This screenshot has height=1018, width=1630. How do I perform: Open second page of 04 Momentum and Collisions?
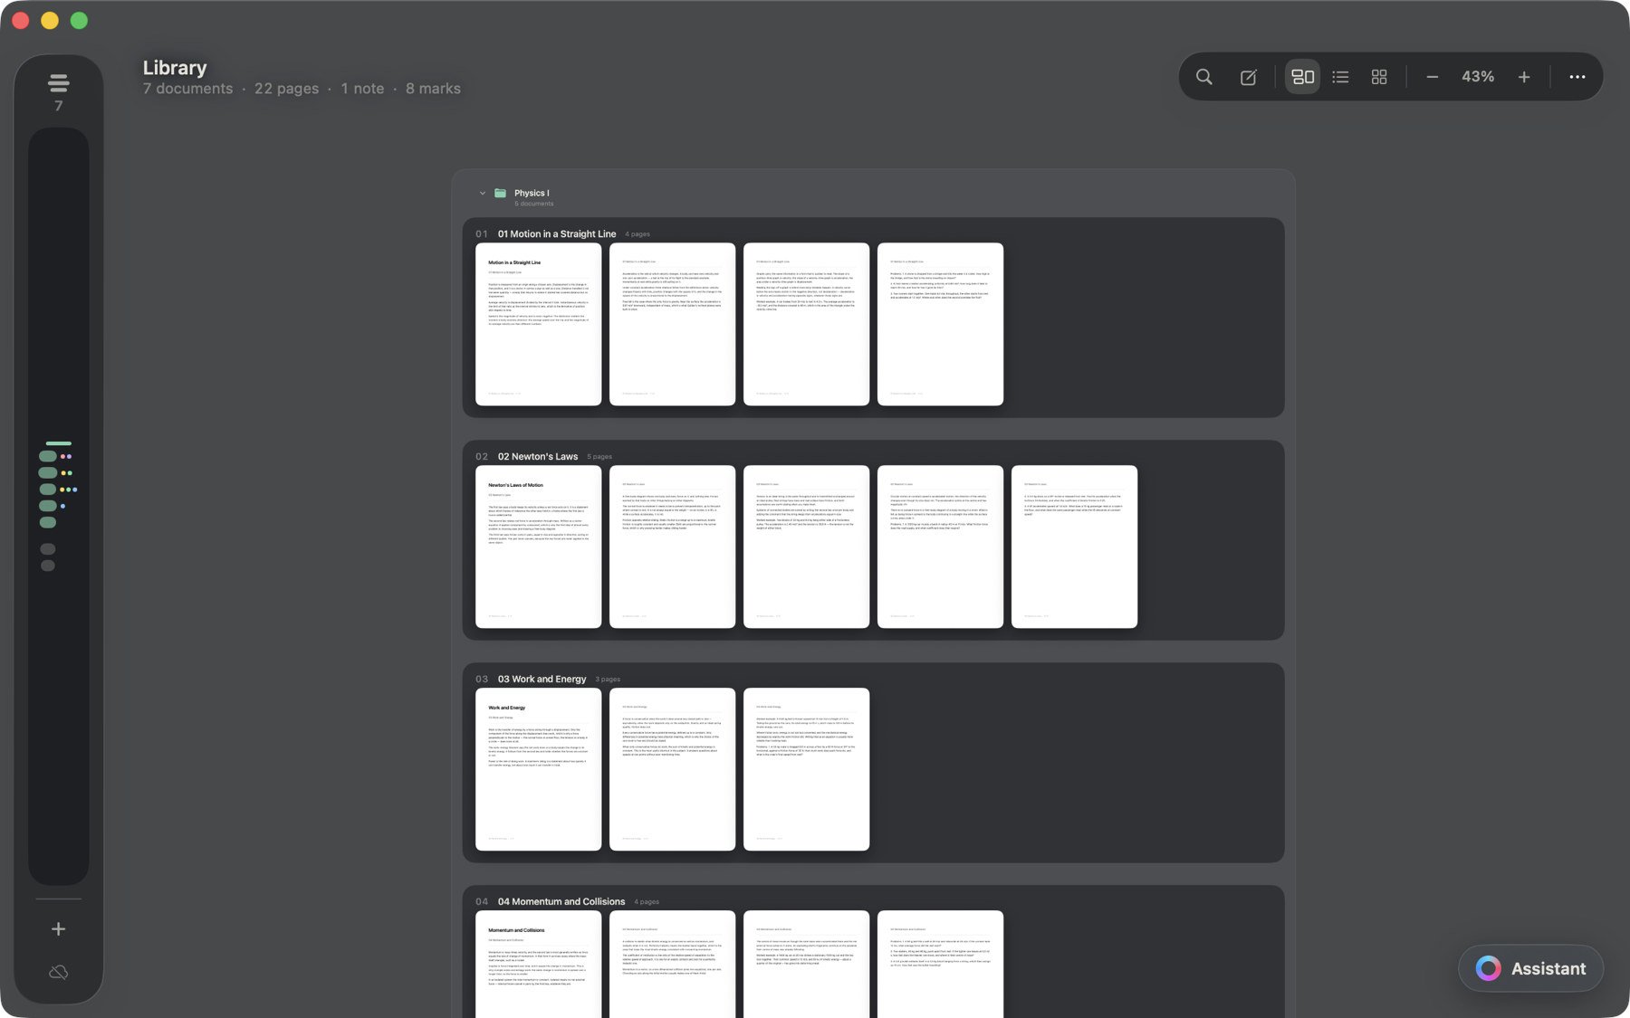(672, 964)
